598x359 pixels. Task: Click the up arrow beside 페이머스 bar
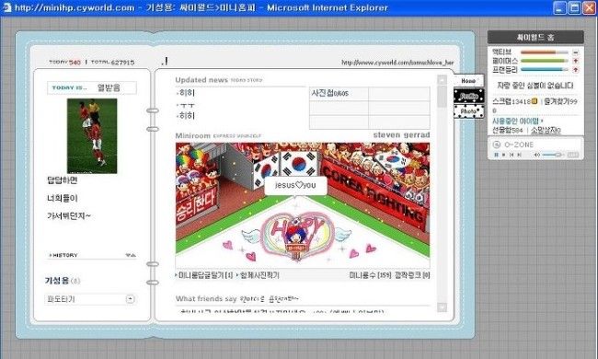click(x=576, y=61)
